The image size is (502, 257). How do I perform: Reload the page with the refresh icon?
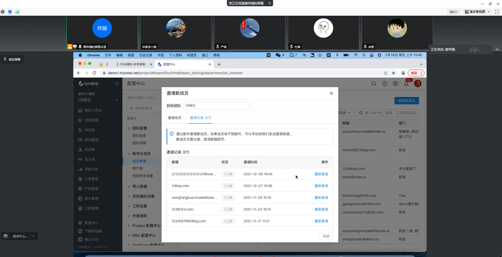[x=95, y=73]
